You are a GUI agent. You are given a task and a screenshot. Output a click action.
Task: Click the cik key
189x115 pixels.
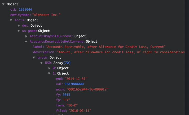pos(14,10)
